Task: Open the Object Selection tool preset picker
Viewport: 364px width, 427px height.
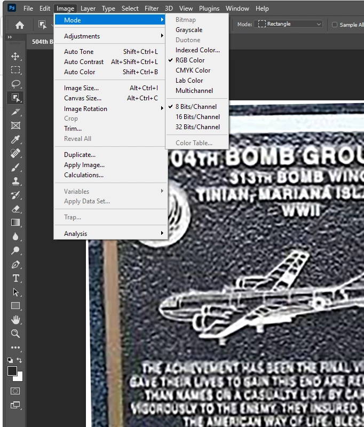Action: [x=45, y=25]
